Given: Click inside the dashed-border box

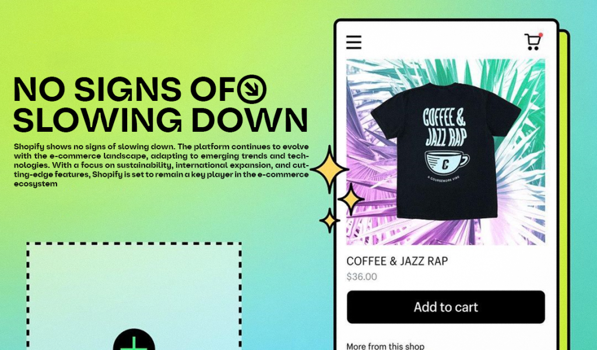Looking at the screenshot, I should pyautogui.click(x=134, y=289).
